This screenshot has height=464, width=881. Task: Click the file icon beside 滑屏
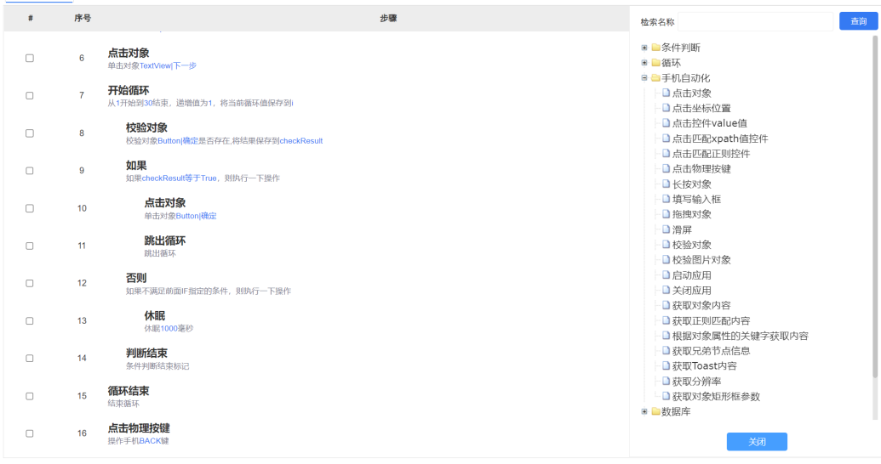coord(666,229)
